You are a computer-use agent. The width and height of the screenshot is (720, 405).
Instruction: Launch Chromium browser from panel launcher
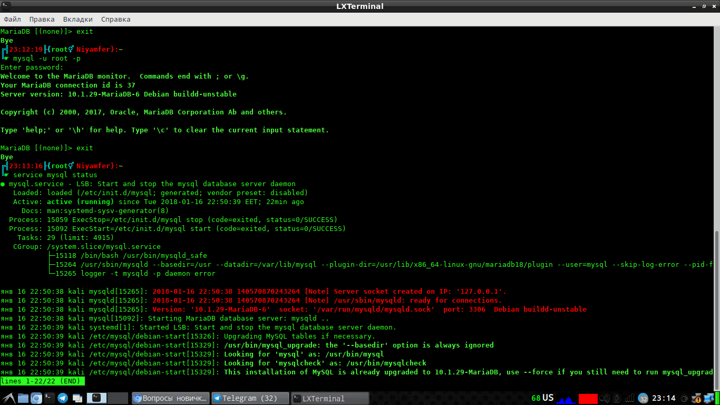(36, 398)
